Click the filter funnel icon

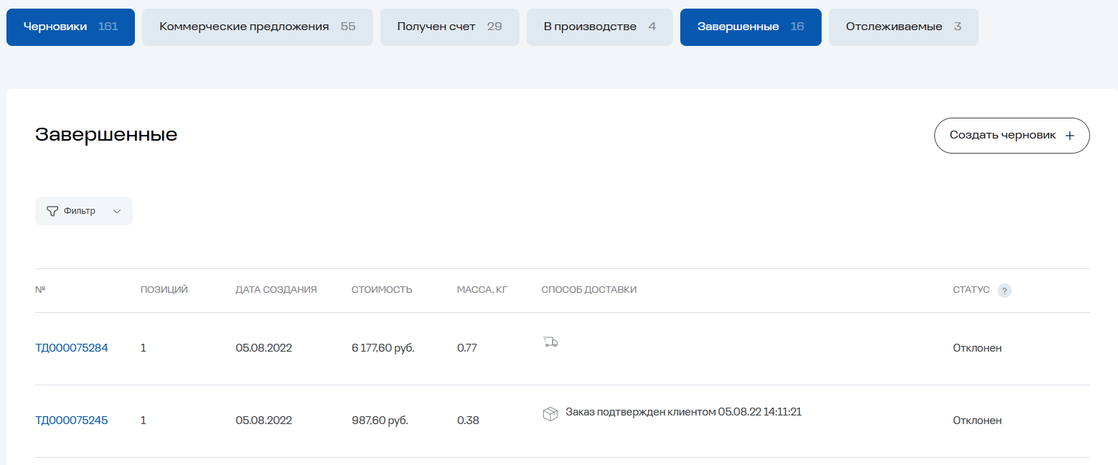point(53,210)
